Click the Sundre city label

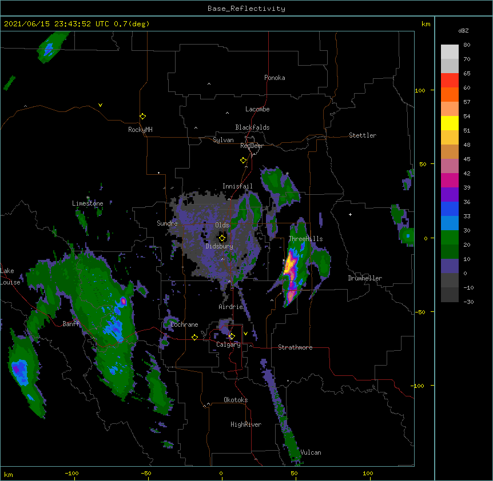(167, 223)
